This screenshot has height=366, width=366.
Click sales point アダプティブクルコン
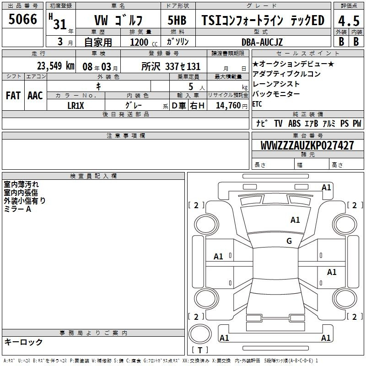287,74
